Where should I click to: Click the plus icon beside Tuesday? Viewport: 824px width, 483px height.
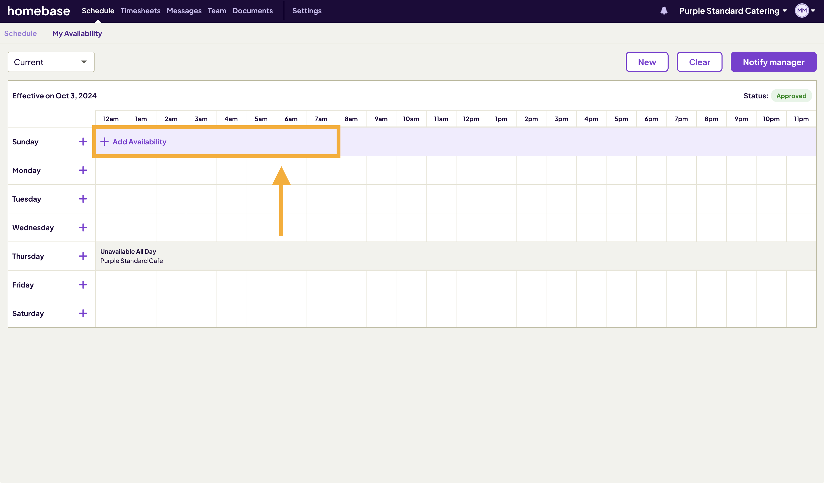pos(83,199)
